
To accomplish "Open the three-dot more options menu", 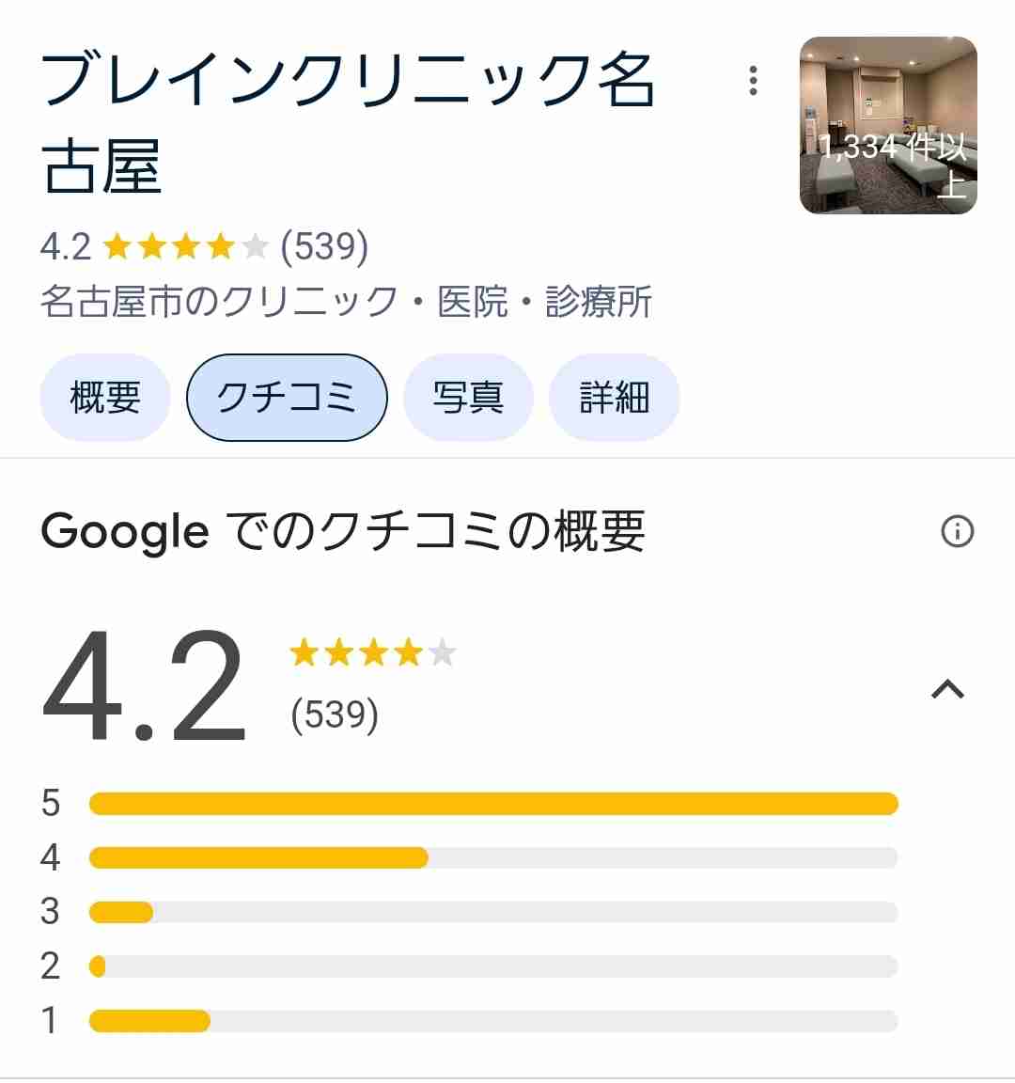I will (753, 81).
